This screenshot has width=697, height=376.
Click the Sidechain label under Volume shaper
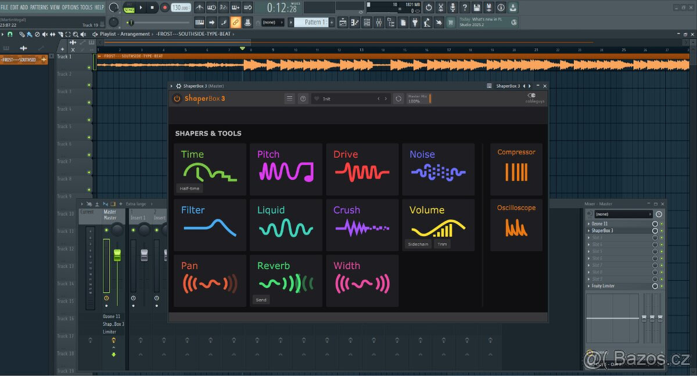[x=418, y=244]
